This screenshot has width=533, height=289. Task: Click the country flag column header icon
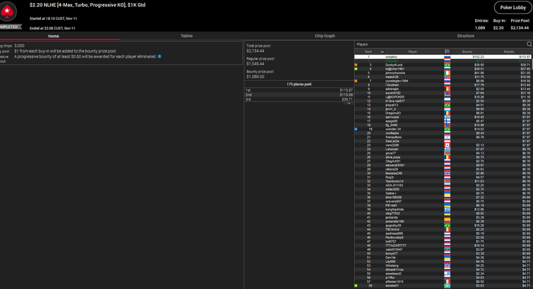pyautogui.click(x=447, y=51)
